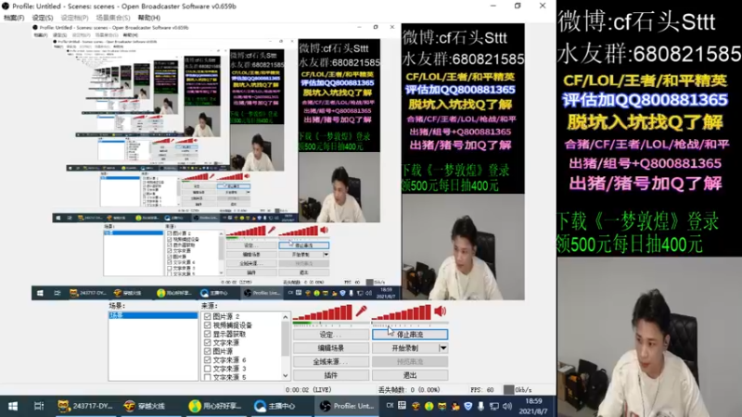The image size is (742, 417).
Task: Stop streaming with the 停止串流 button
Action: click(x=410, y=335)
